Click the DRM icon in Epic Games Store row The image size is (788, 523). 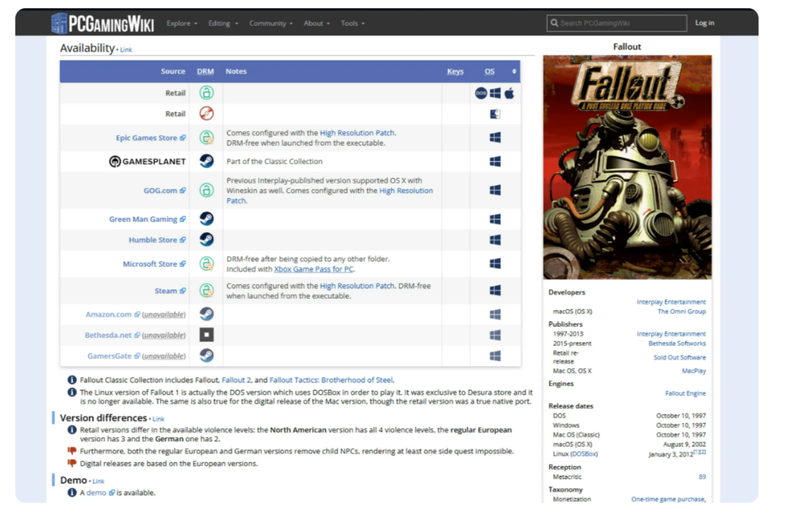tap(206, 137)
